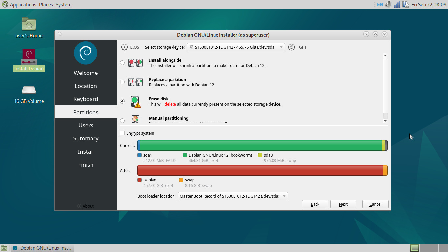Screen dimensions: 448x252
Task: Click the red segment of the After partition bar
Action: [260, 170]
